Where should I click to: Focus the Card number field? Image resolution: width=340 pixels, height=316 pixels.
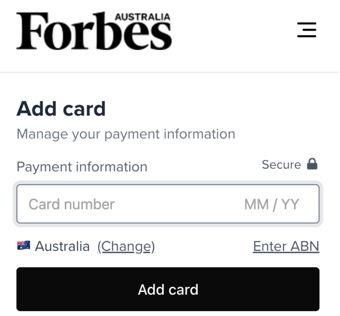[72, 204]
